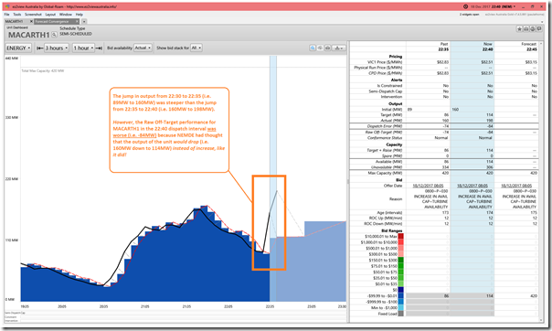Open the Layout menu
Screen dimensions: 552x331
[x=50, y=15]
